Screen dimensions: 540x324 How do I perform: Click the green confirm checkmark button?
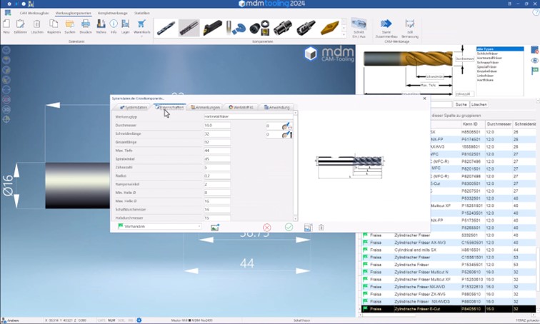point(289,227)
